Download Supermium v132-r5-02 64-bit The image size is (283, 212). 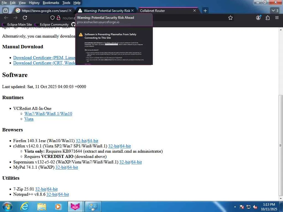tap(137, 162)
